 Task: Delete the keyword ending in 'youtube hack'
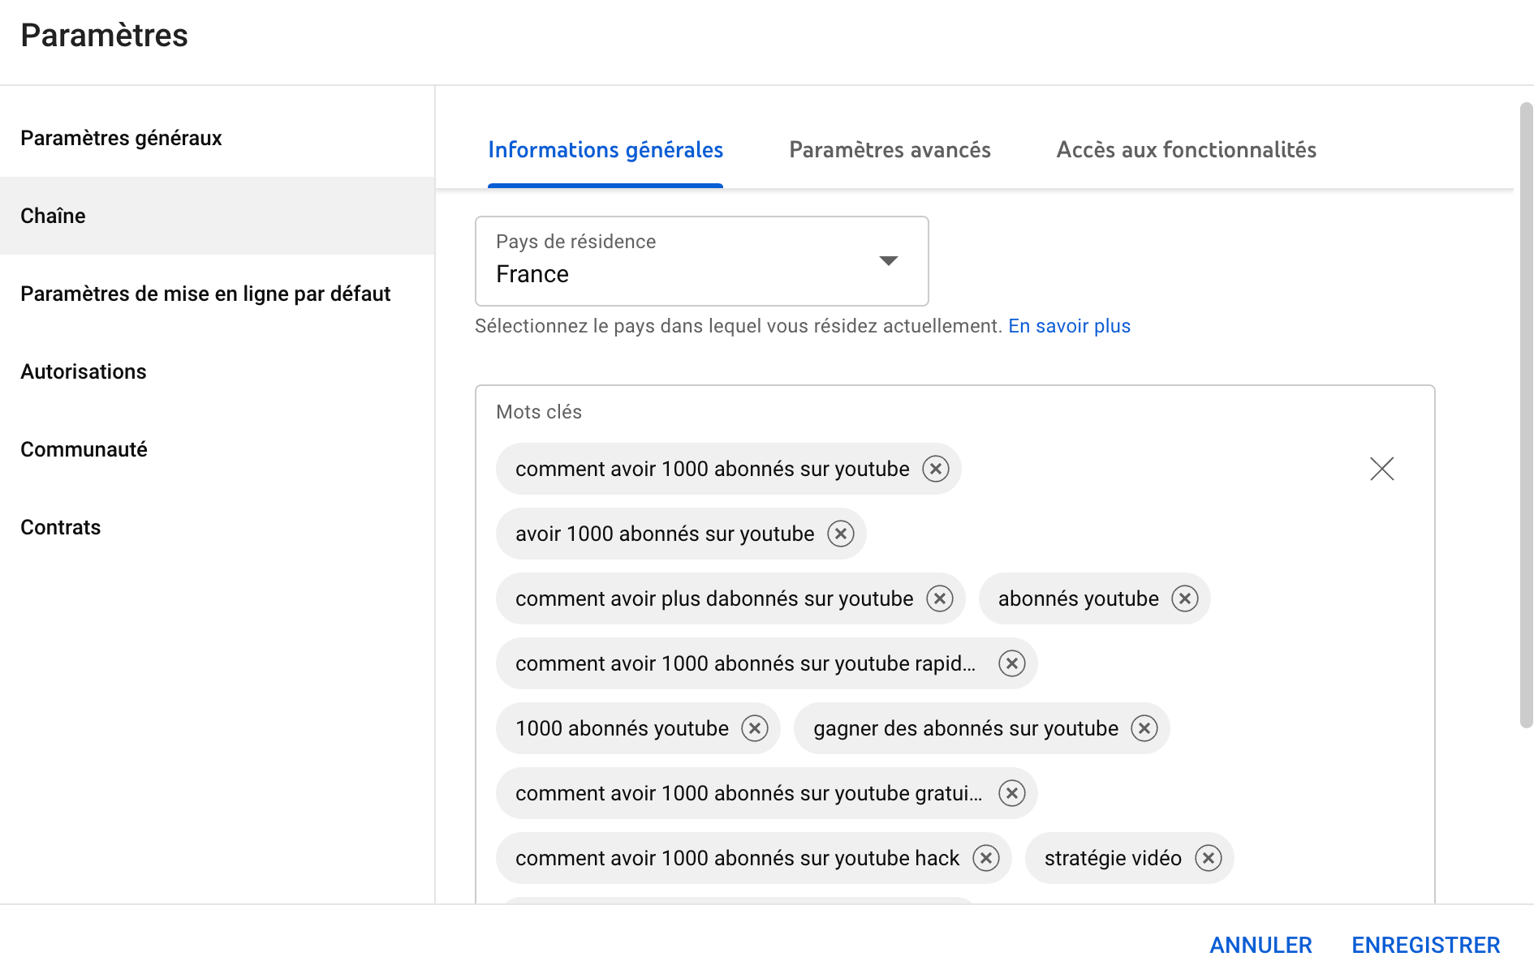986,858
